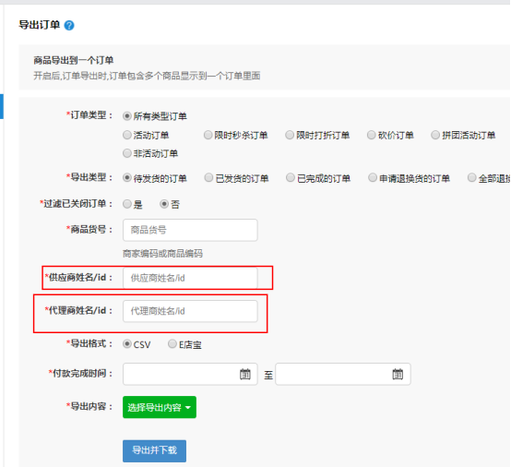Set 过滤已关闭订单 to 是
511x467 pixels.
click(127, 204)
